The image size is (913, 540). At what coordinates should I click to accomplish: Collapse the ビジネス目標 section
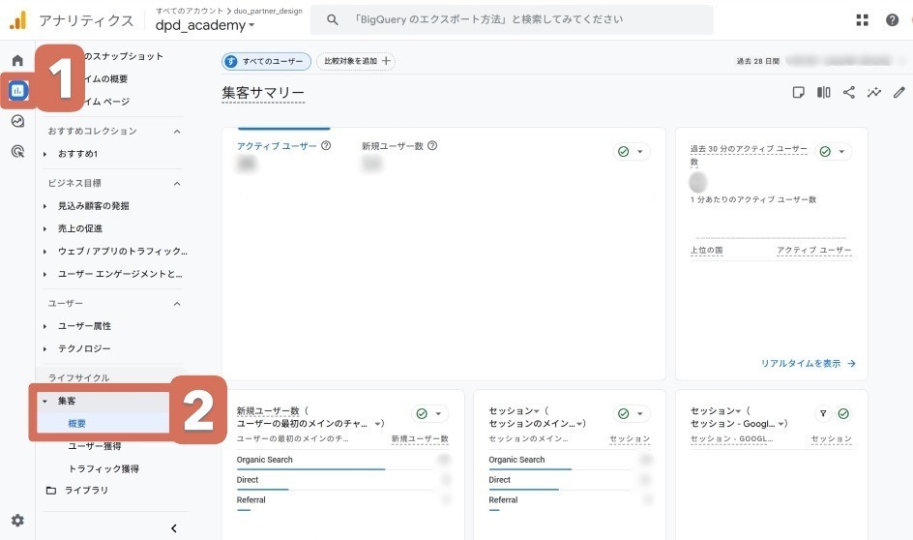point(176,183)
